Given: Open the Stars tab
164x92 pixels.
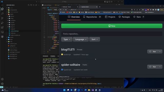Looking at the screenshot, I should [x=139, y=17].
